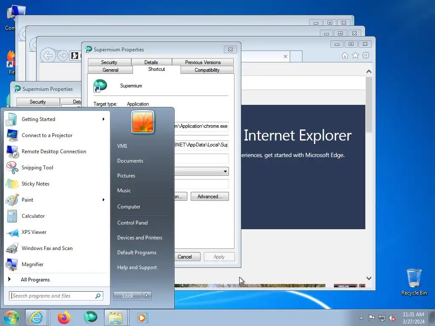This screenshot has height=326, width=435.
Task: Open the Lock options arrow
Action: [x=147, y=296]
